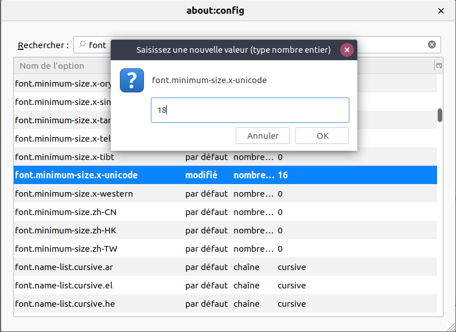
Task: Open the column picker icon in header
Action: click(439, 66)
